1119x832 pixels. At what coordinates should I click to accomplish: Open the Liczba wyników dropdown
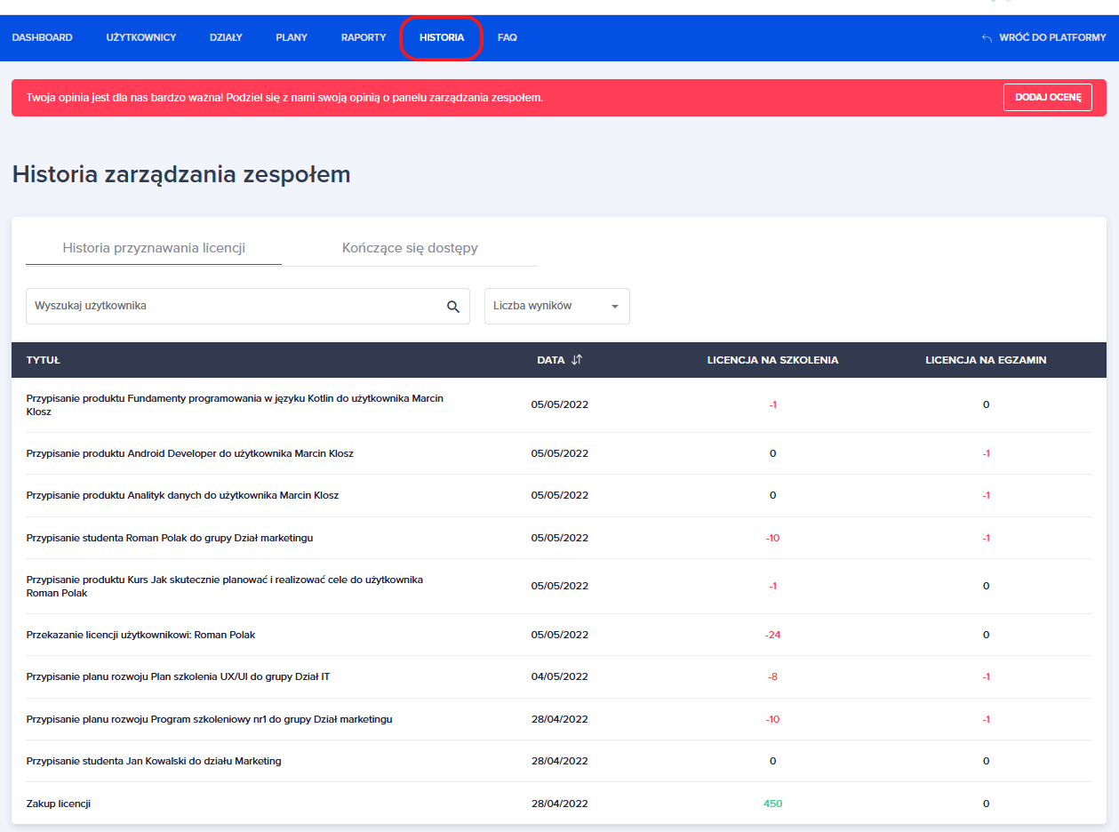[556, 306]
